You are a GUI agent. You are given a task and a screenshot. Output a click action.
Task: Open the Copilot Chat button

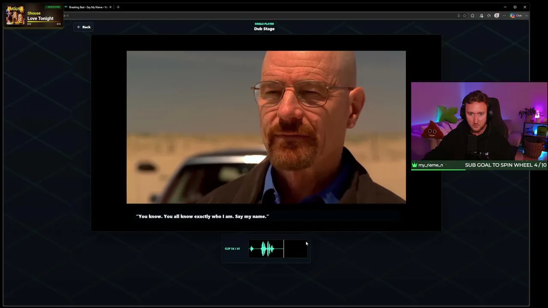[x=516, y=15]
